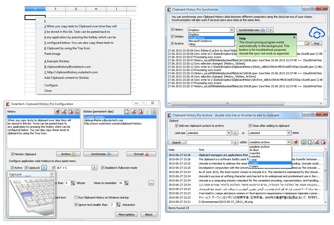Click the Encrypt button with padlock
This screenshot has height=225, width=334.
[141, 154]
